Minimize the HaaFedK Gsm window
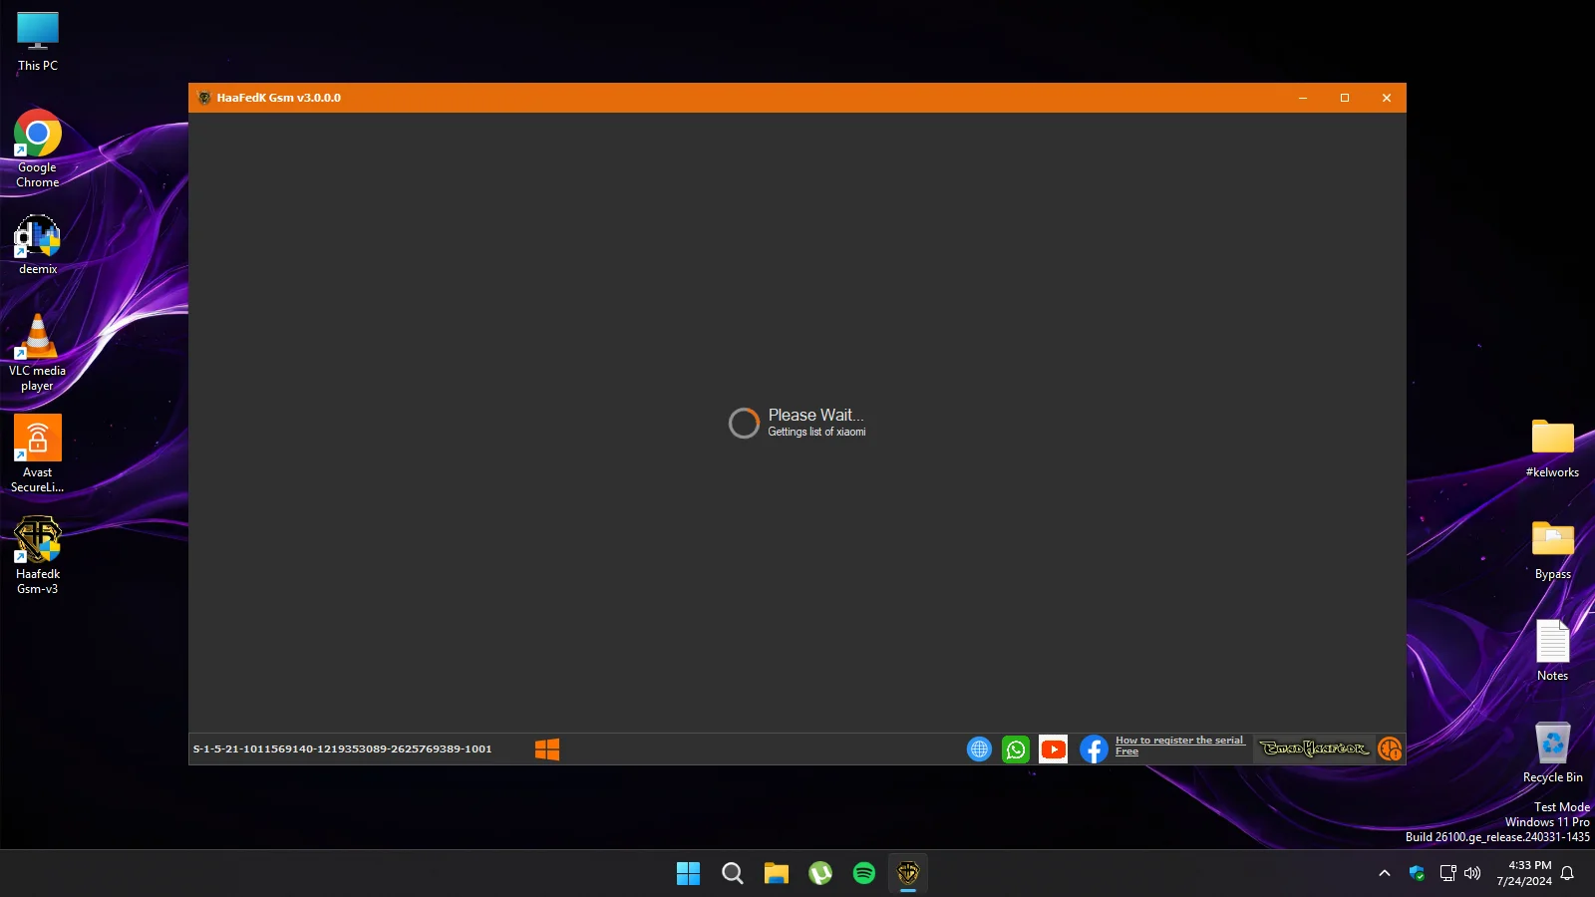Screen dimensions: 1595x897 pos(1303,98)
